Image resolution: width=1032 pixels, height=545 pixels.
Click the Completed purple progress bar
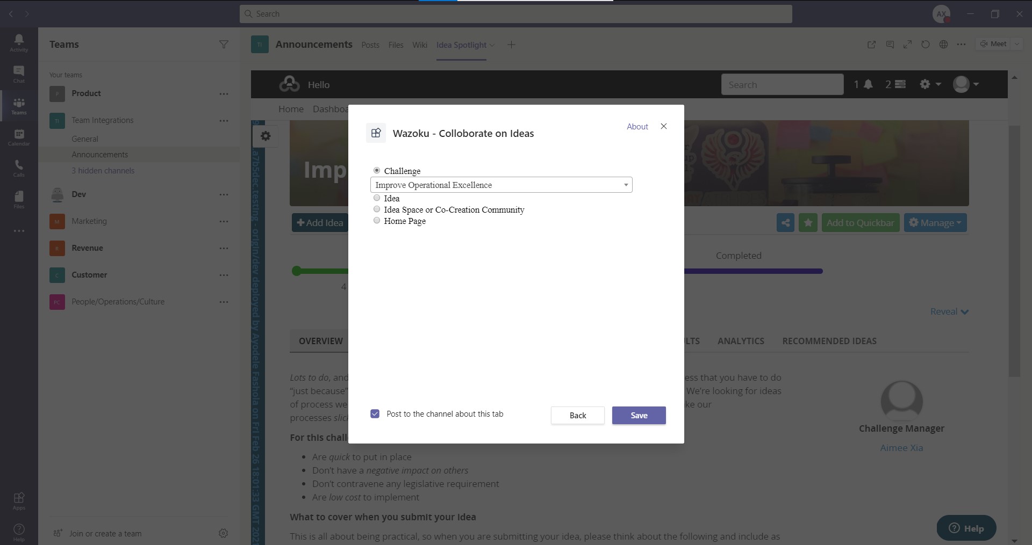[x=753, y=271]
